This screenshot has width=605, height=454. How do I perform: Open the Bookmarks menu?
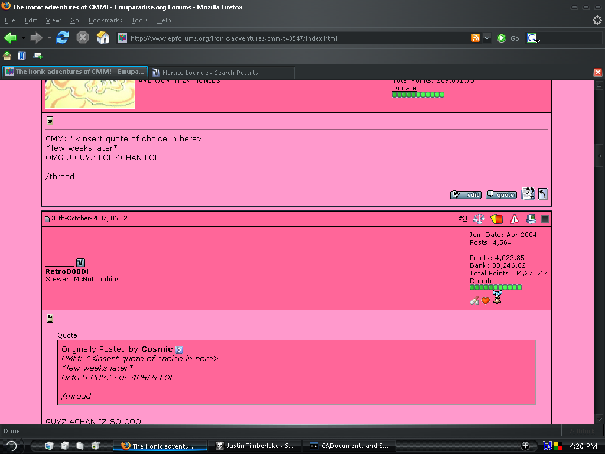(x=105, y=20)
